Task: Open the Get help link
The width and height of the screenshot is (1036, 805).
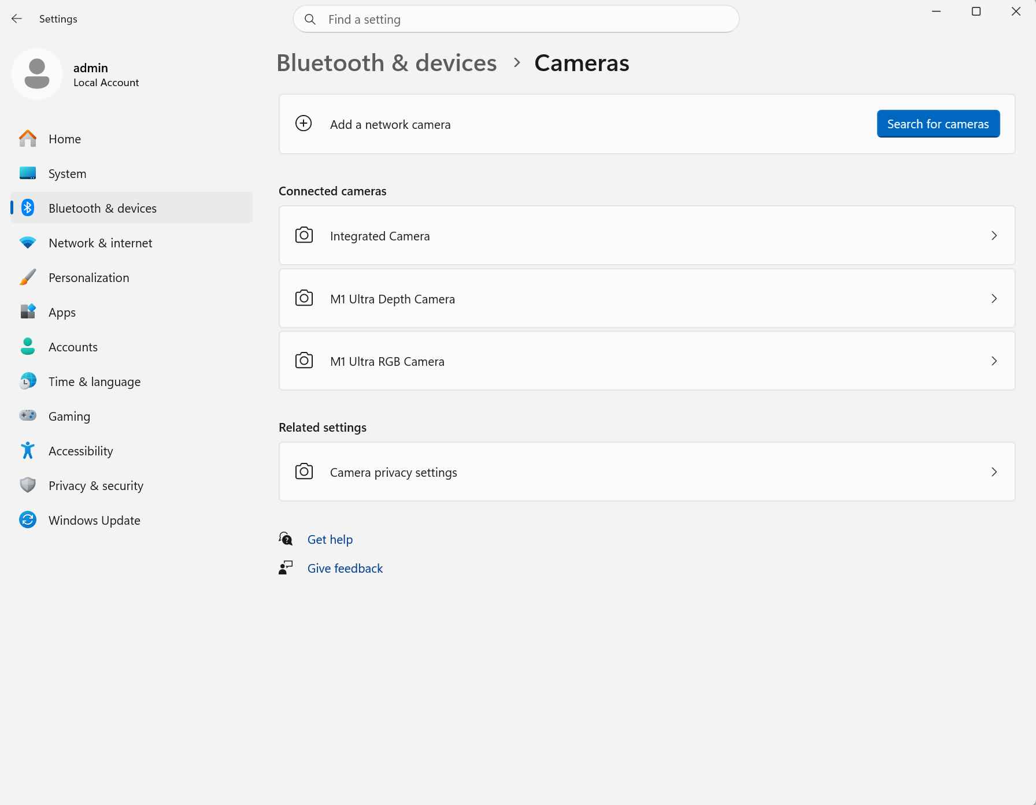Action: [330, 540]
